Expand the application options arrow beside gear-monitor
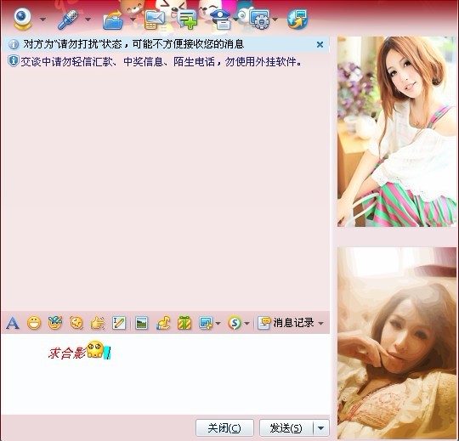The image size is (459, 441). [x=275, y=20]
